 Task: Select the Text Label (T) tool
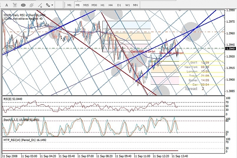click(x=15, y=5)
